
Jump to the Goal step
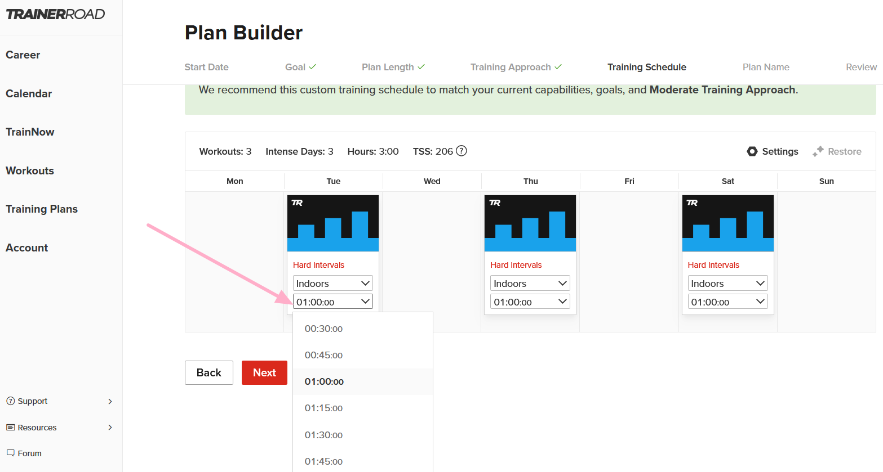295,67
